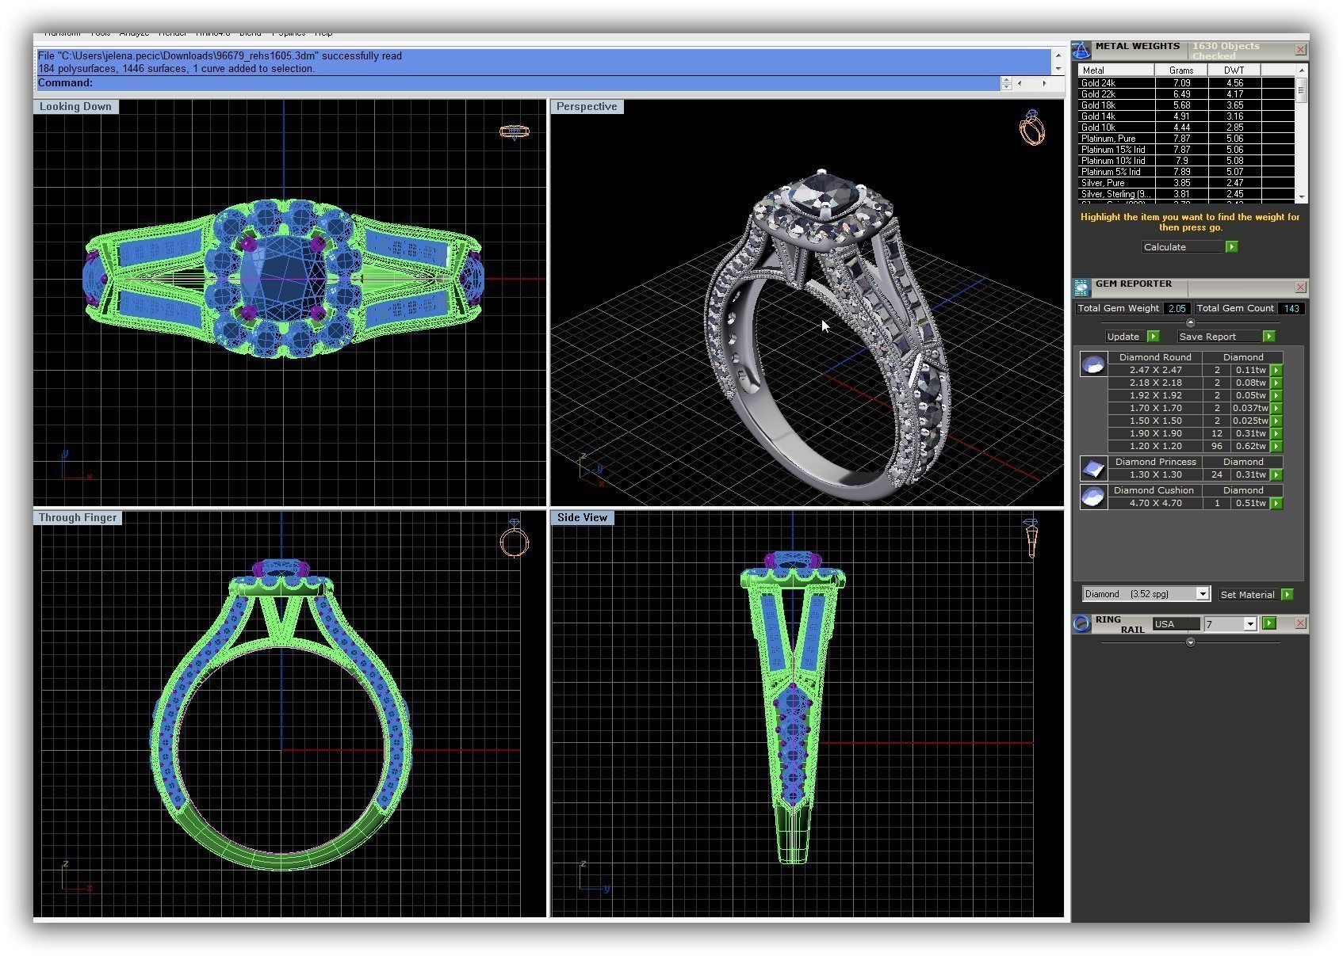Viewport: 1343px width, 956px height.
Task: Click the Total Gem Count value 143
Action: [1291, 308]
